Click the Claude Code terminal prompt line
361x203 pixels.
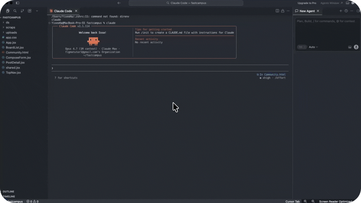coord(170,68)
